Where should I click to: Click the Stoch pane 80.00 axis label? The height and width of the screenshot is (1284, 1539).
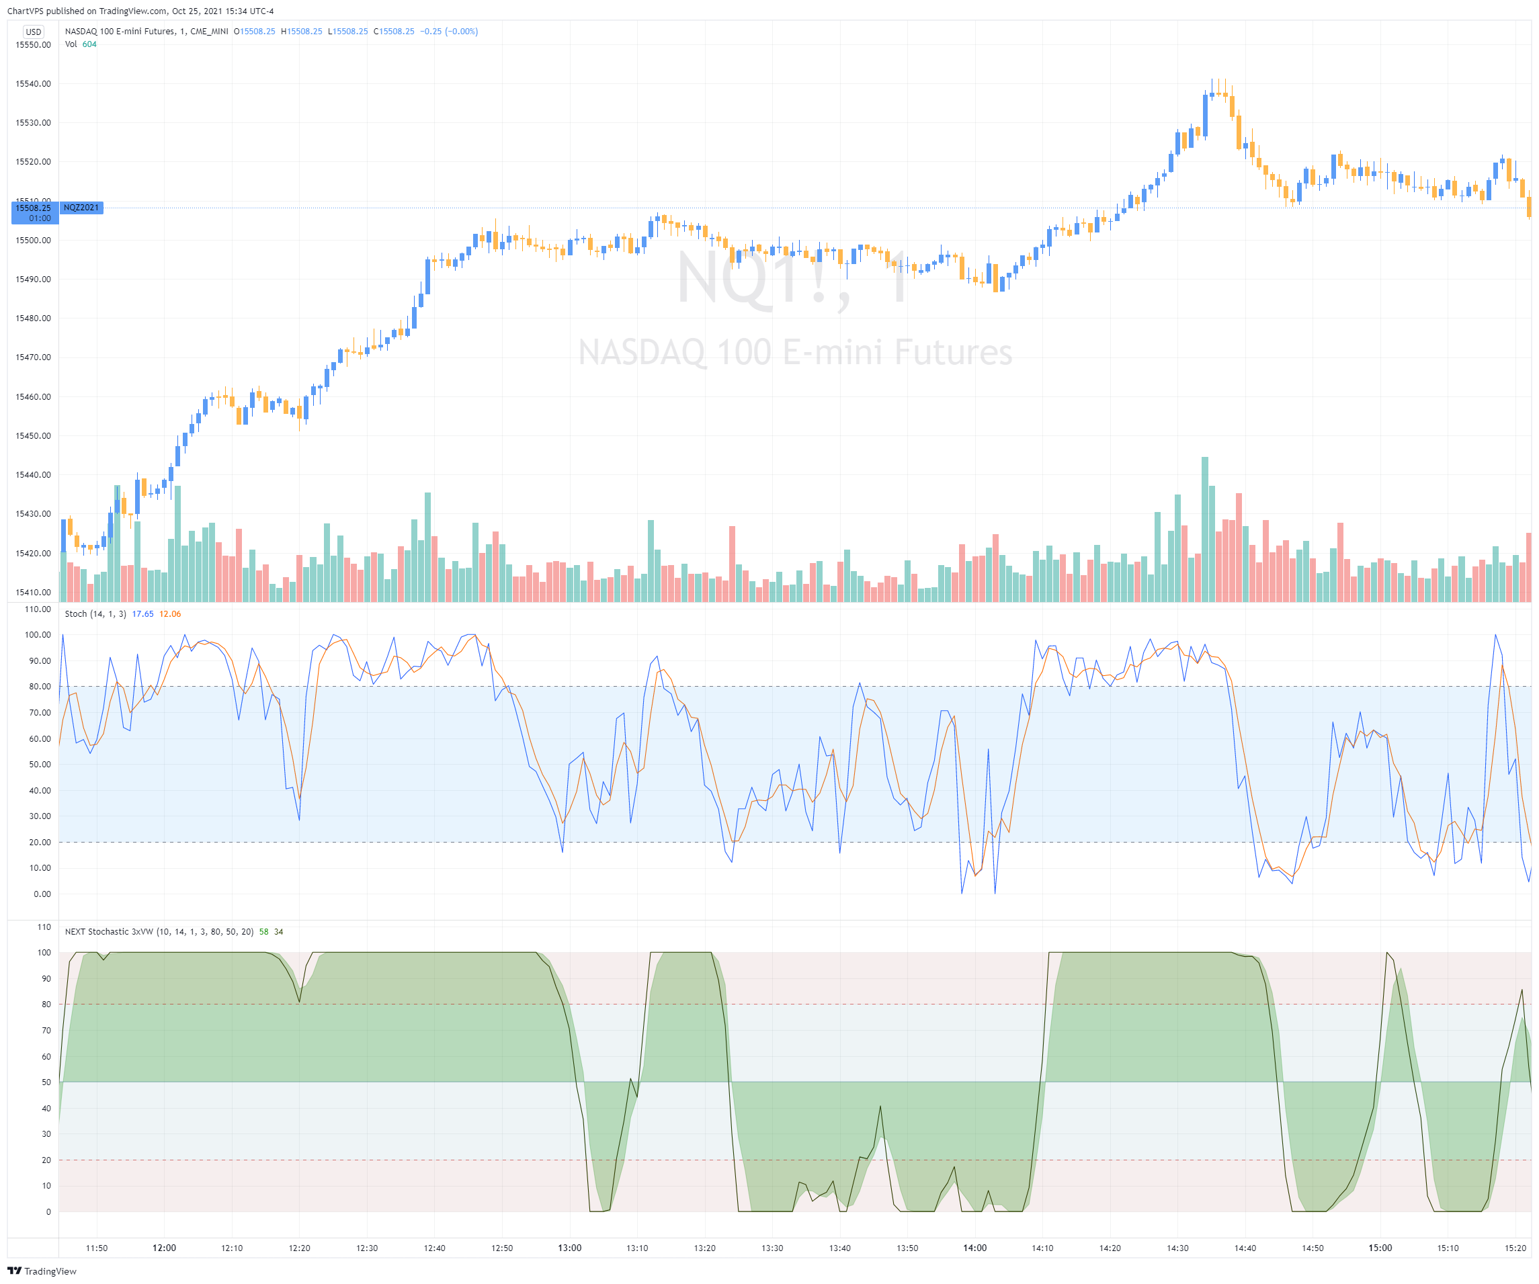click(x=40, y=687)
